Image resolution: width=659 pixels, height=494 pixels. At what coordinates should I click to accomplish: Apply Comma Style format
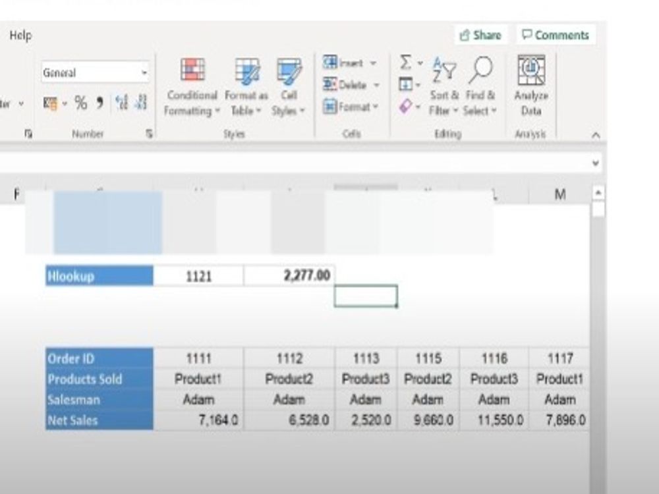tap(100, 103)
